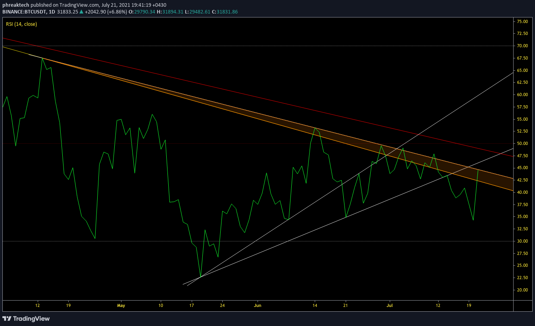This screenshot has width=535, height=326.
Task: Click the 17 date label on time axis
Action: coord(192,305)
